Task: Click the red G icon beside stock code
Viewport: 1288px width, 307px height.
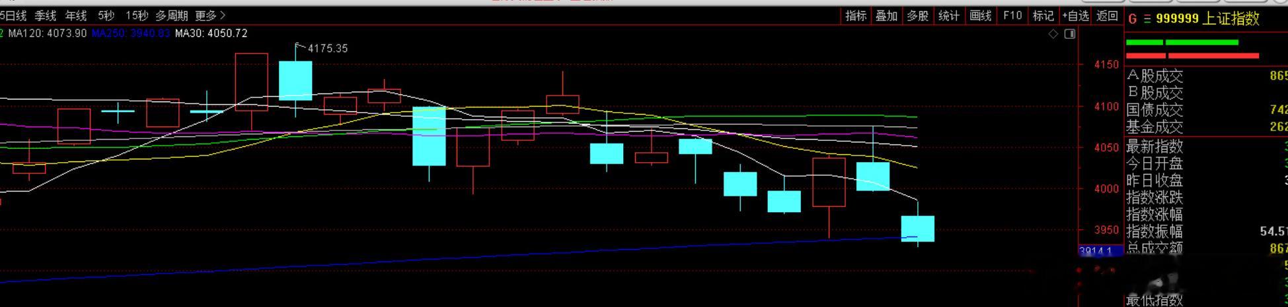Action: (x=1133, y=19)
